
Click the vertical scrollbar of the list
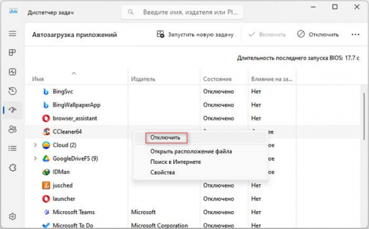click(364, 117)
